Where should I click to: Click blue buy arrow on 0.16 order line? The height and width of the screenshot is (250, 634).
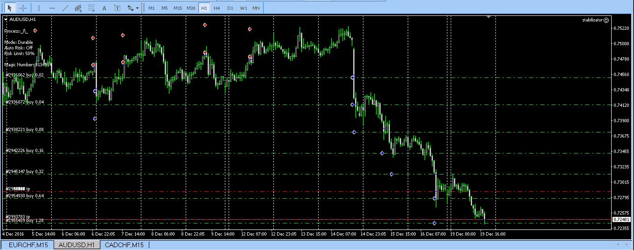click(382, 153)
